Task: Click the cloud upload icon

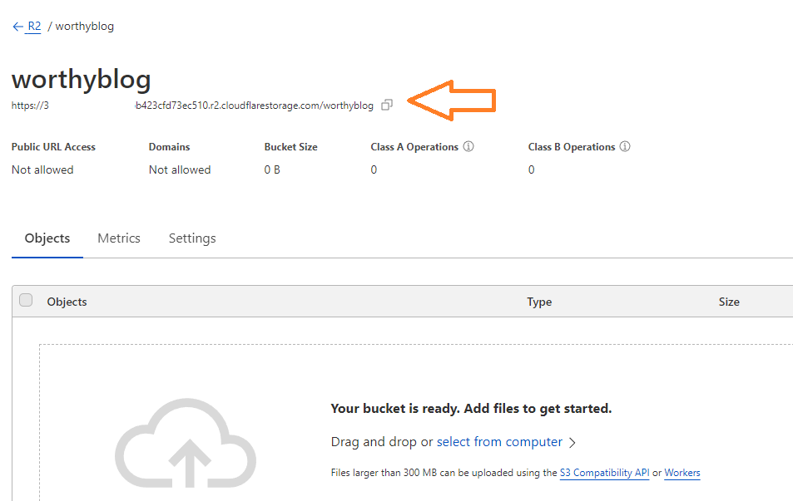Action: [186, 444]
